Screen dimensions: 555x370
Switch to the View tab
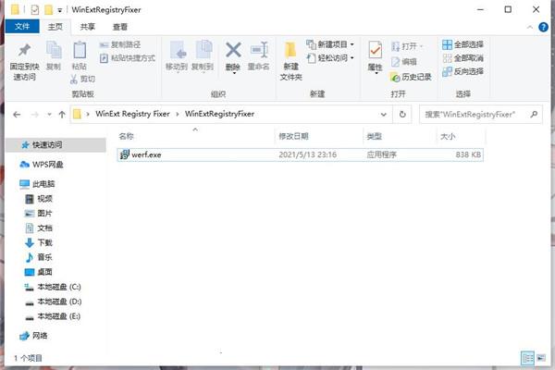point(120,27)
